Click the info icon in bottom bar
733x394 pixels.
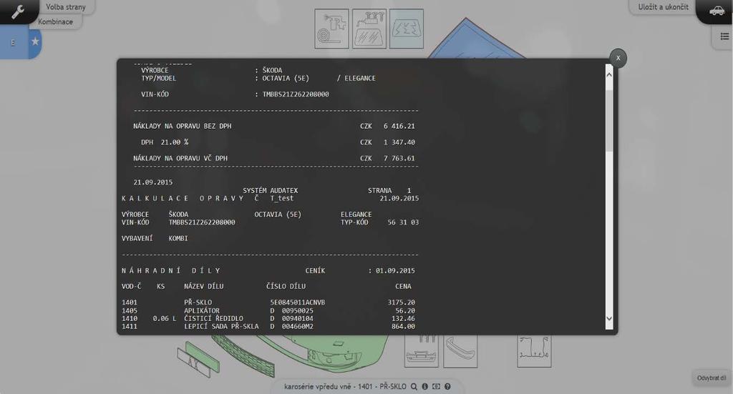(425, 387)
